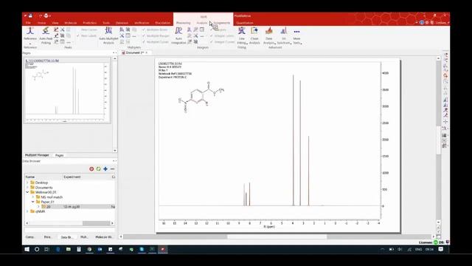The height and width of the screenshot is (266, 472).
Task: Run Auto Peak Picking
Action: (x=46, y=35)
